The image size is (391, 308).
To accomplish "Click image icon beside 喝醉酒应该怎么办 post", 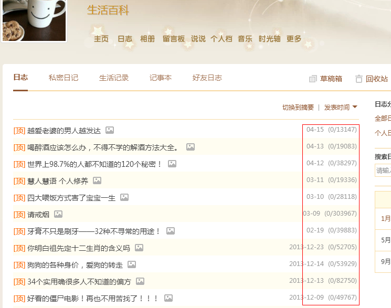I will [x=191, y=147].
